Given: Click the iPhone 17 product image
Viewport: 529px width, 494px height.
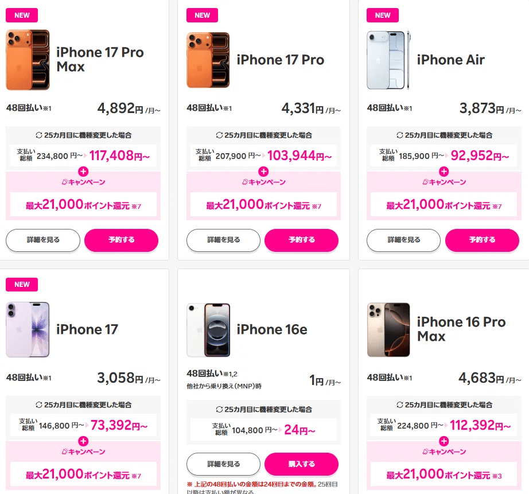Looking at the screenshot, I should click(28, 330).
